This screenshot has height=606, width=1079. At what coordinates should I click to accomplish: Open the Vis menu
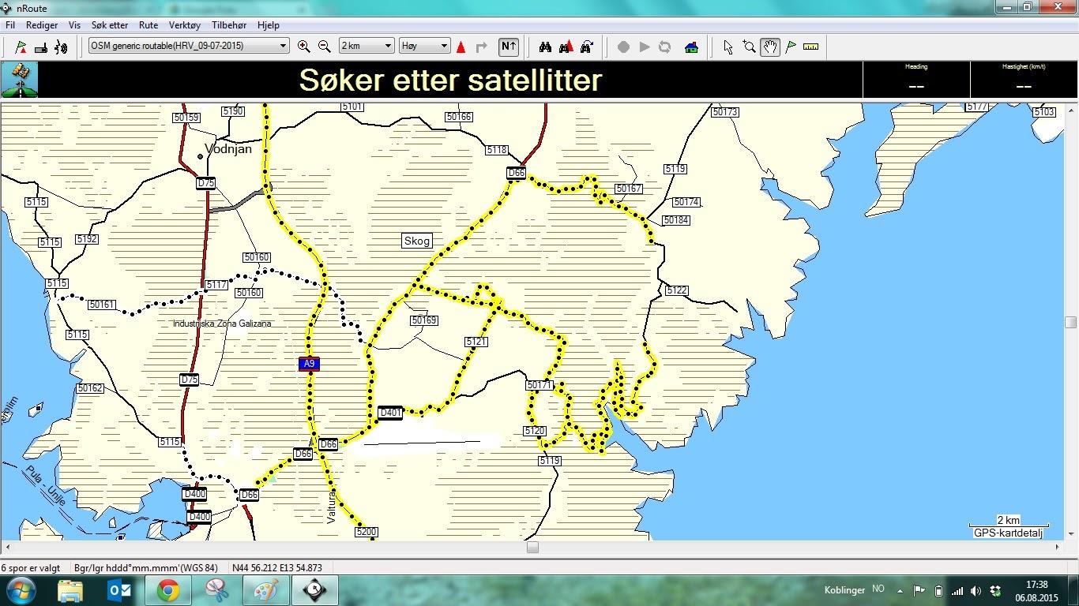74,25
